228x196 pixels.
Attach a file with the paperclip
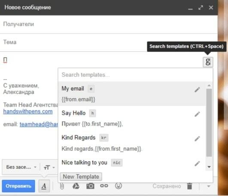[62, 186]
